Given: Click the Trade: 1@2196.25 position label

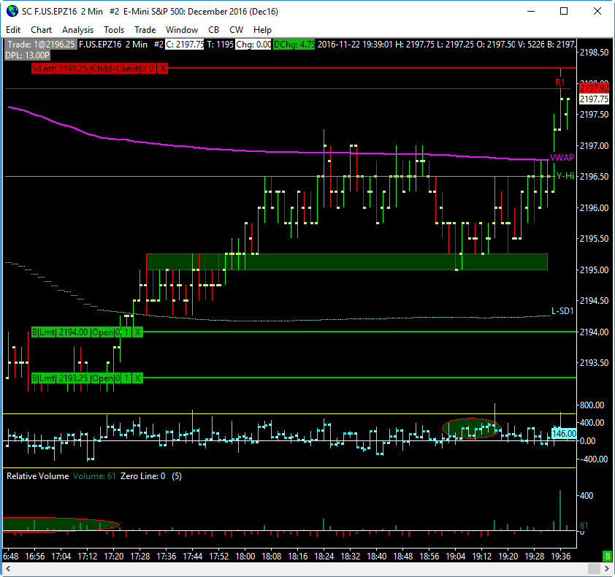Looking at the screenshot, I should (41, 45).
